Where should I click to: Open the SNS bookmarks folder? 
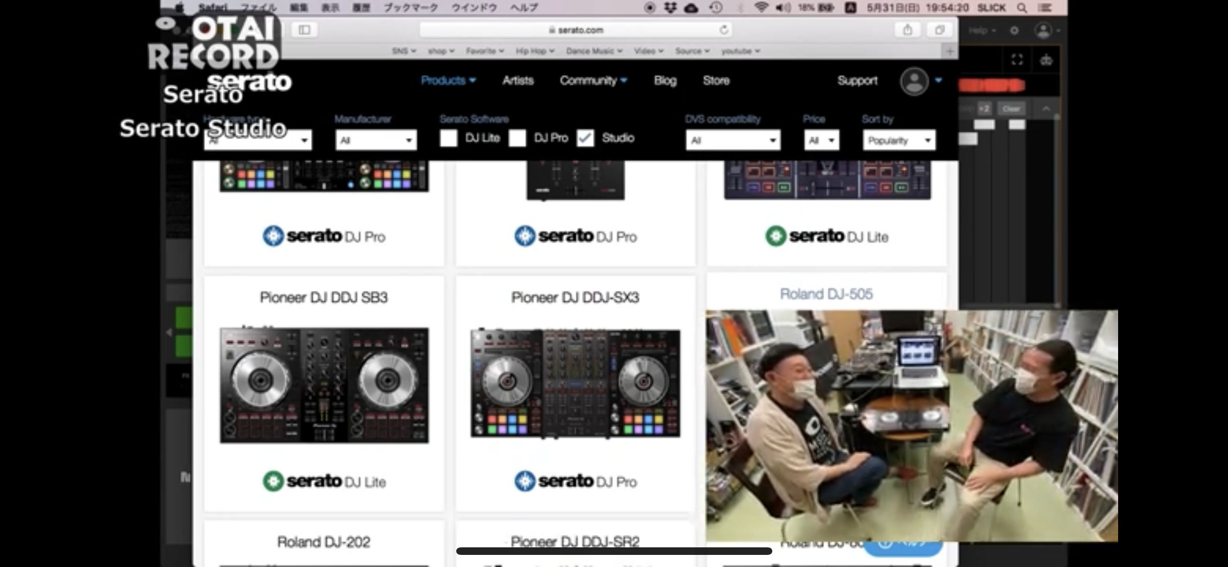coord(404,51)
